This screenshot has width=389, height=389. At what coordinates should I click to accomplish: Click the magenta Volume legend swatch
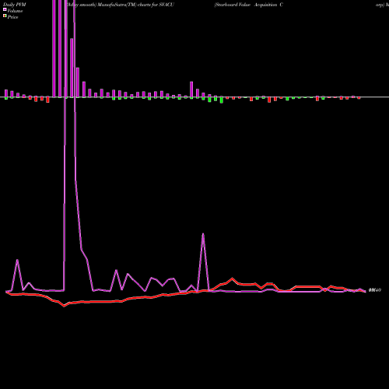pyautogui.click(x=5, y=9)
